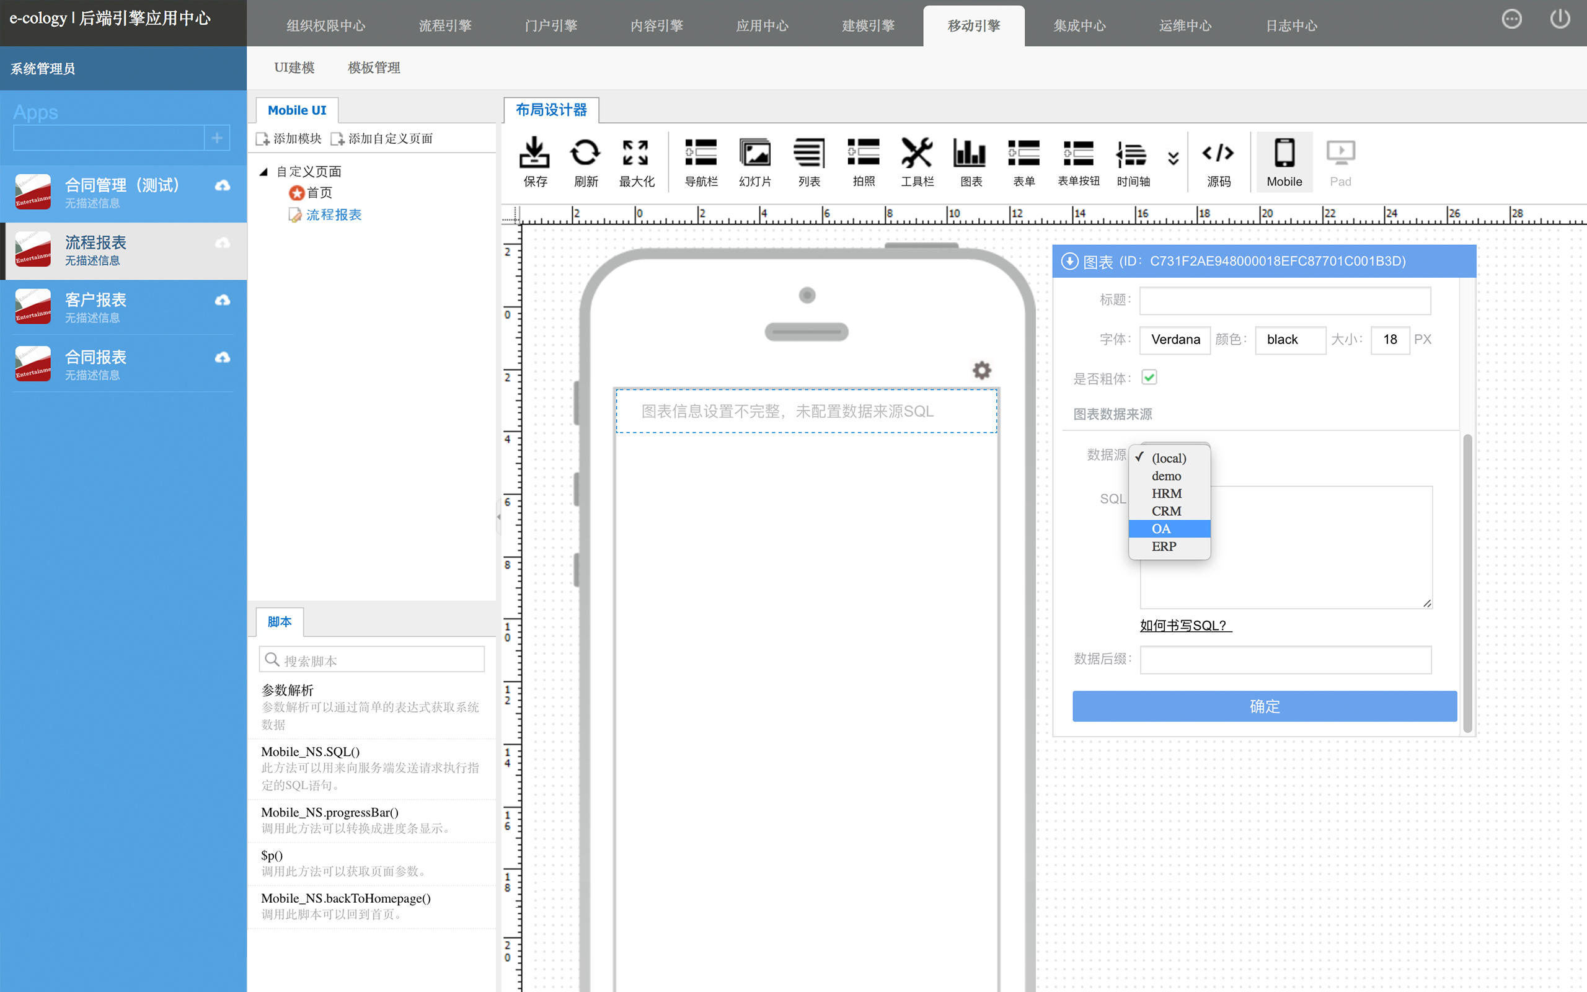The height and width of the screenshot is (992, 1587).
Task: Open the 源码 source code view
Action: point(1218,161)
